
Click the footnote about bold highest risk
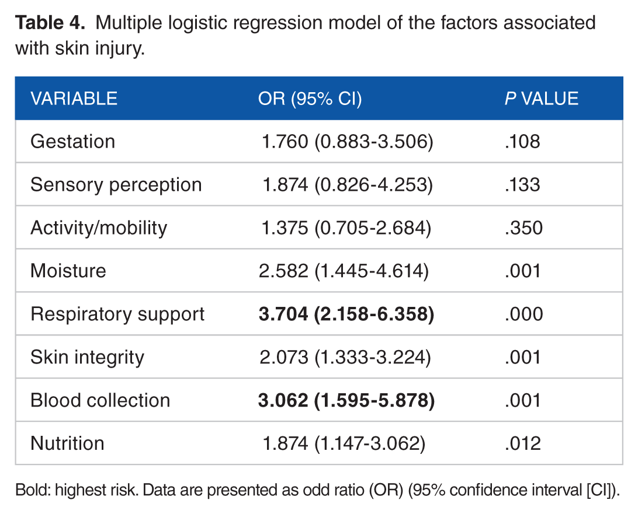coord(318,490)
